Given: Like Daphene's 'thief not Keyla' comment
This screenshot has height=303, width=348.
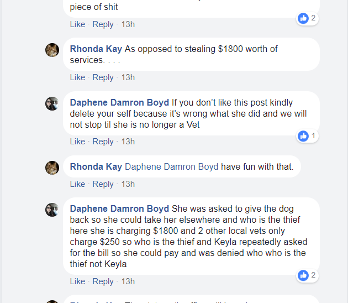Looking at the screenshot, I should point(77,281).
